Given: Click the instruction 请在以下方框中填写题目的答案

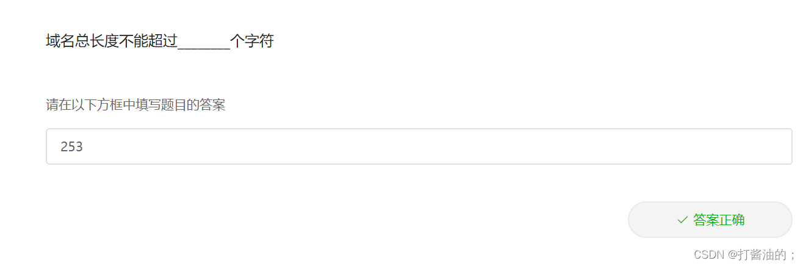Looking at the screenshot, I should coord(135,106).
